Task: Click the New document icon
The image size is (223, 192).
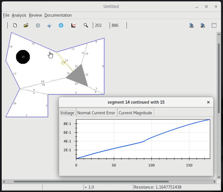Action: click(15, 25)
